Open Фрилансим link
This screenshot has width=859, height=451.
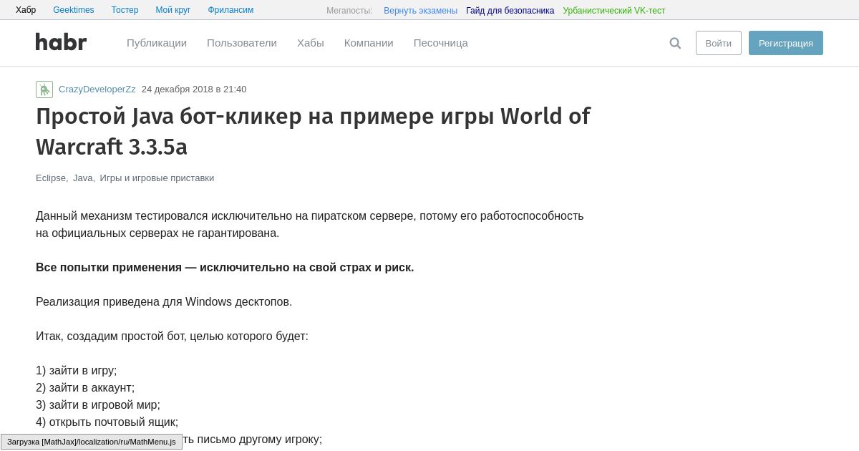point(230,10)
